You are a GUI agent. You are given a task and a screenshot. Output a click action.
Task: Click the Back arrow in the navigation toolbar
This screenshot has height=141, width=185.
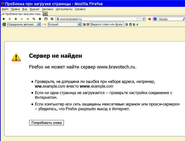[4, 19]
